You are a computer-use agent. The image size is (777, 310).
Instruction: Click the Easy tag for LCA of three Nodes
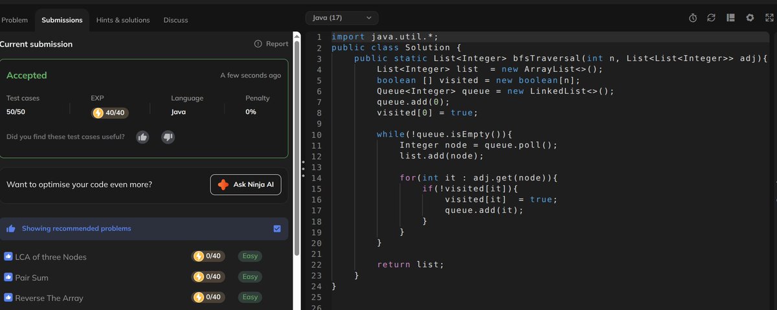[250, 256]
